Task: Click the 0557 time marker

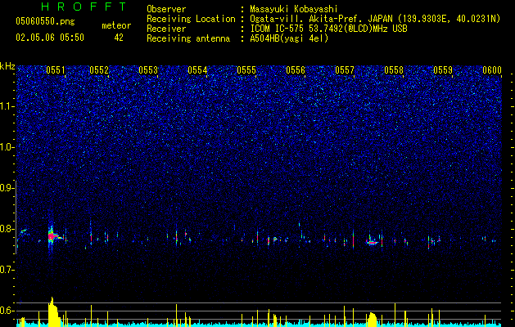Action: click(x=345, y=70)
